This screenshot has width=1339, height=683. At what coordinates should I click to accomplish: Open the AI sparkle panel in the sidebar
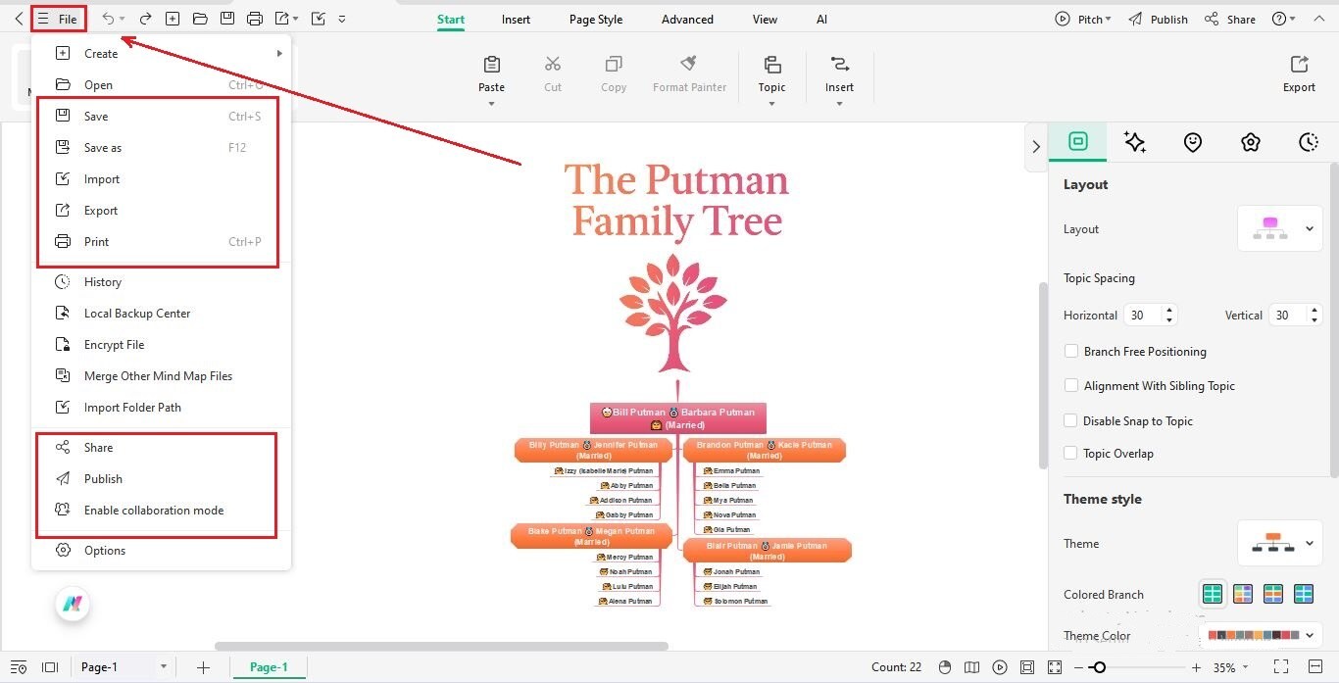(1135, 142)
